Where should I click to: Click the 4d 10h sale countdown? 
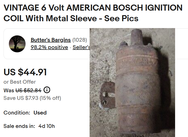pos(47,126)
